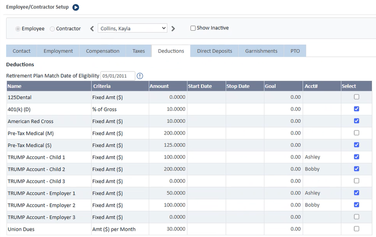Open the PTO tab

point(295,51)
